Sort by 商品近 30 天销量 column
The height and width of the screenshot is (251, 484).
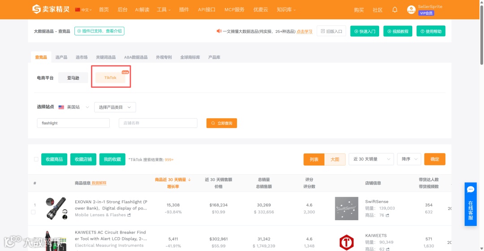click(173, 179)
